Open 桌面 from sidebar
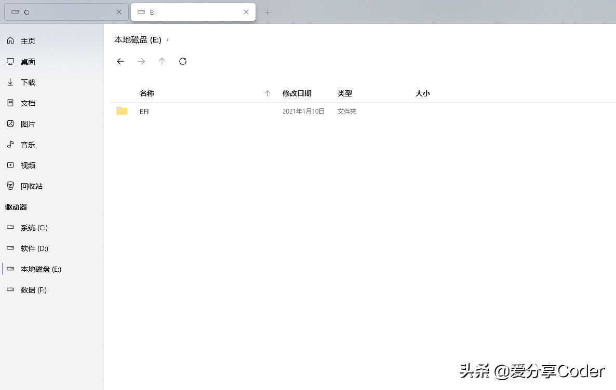This screenshot has height=390, width=616. pos(28,62)
